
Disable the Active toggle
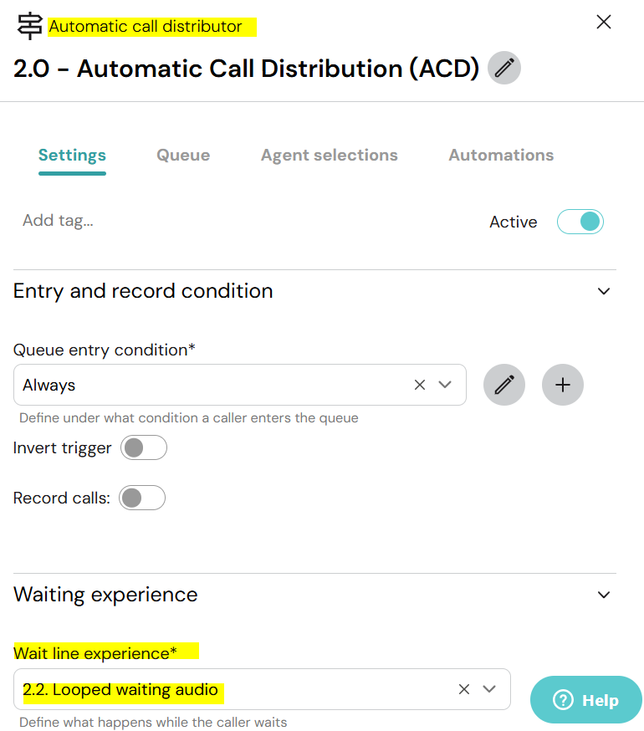point(580,222)
